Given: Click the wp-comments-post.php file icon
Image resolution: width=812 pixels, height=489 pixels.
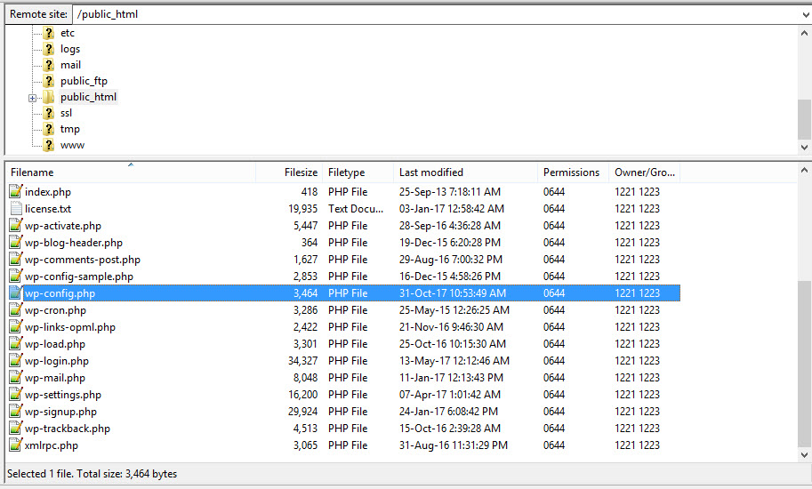Looking at the screenshot, I should [x=16, y=260].
